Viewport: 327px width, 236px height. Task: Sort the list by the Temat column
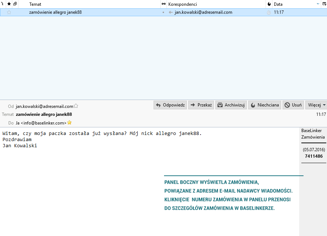[x=35, y=4]
